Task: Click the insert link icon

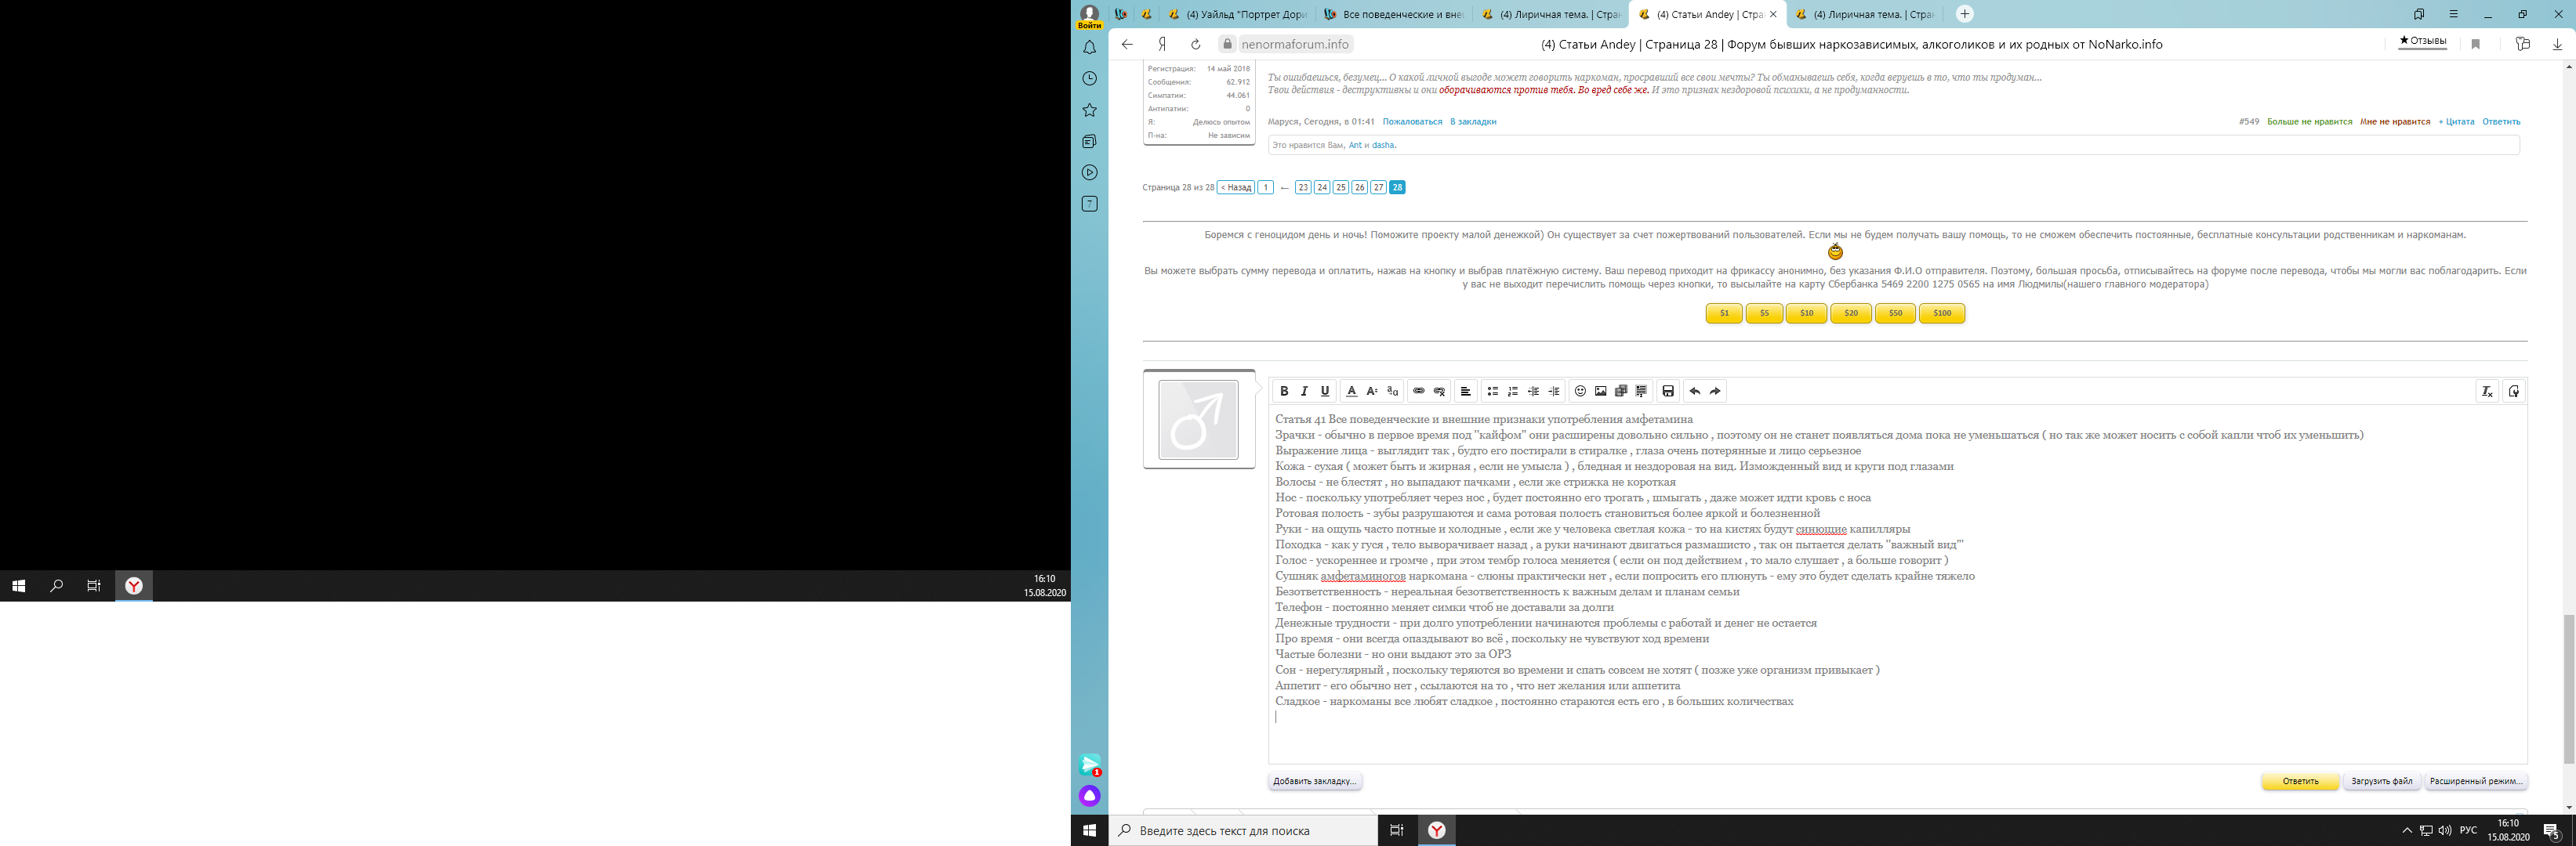Action: tap(1418, 392)
